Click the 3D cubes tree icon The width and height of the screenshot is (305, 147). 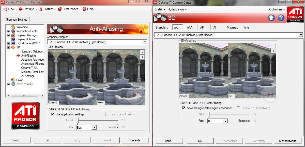13,47
